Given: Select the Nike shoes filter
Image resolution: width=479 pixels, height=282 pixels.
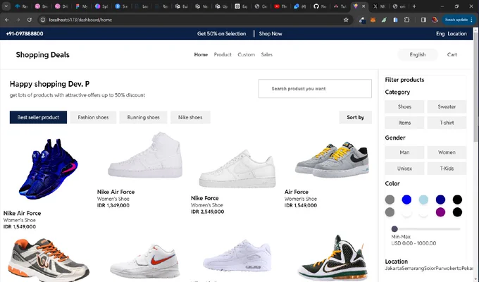Looking at the screenshot, I should [190, 118].
